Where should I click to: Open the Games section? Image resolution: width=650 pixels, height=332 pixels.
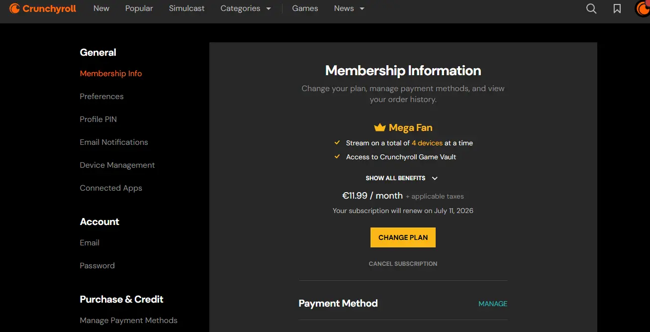click(305, 8)
